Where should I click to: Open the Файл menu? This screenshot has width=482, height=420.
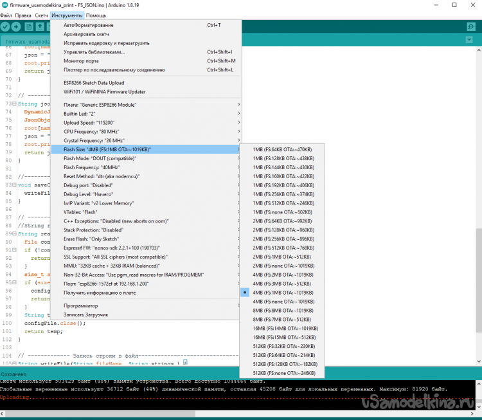(6, 15)
